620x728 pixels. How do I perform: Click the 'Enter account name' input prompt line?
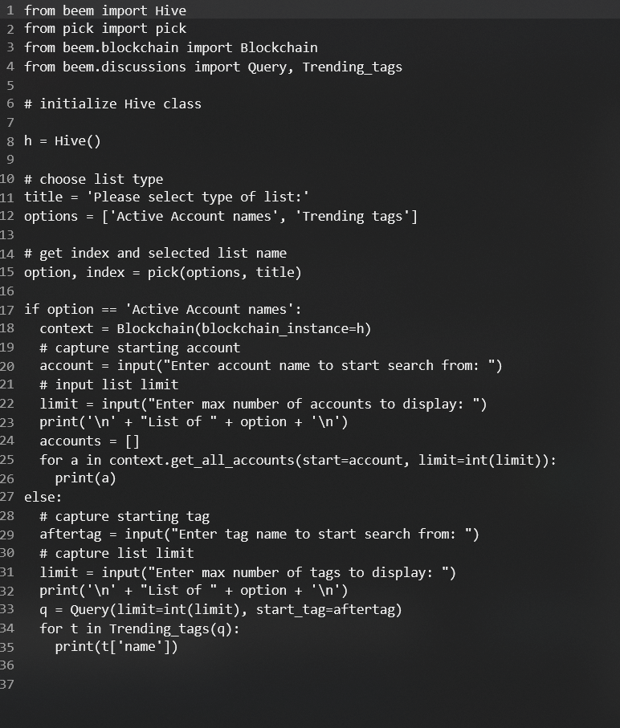pos(271,366)
